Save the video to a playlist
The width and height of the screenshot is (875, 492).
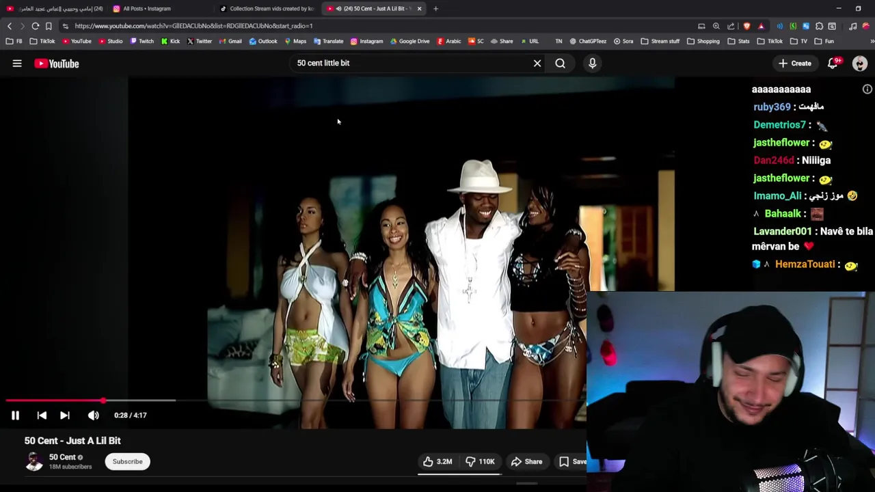573,461
